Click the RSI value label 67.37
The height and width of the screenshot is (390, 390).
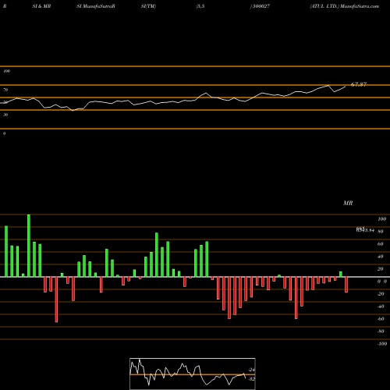[359, 84]
